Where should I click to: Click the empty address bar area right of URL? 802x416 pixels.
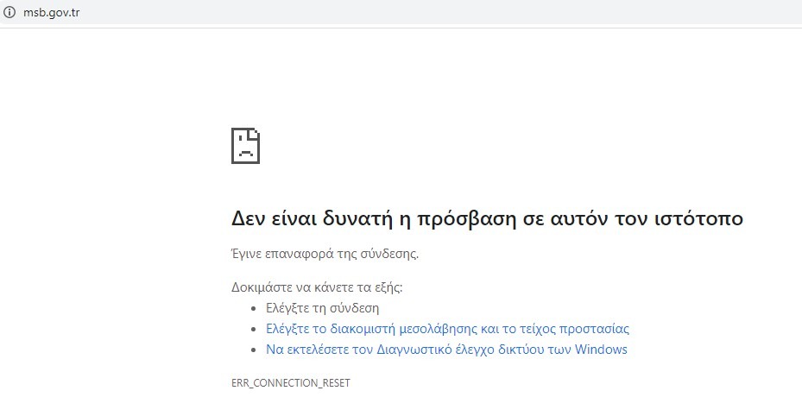(432, 12)
